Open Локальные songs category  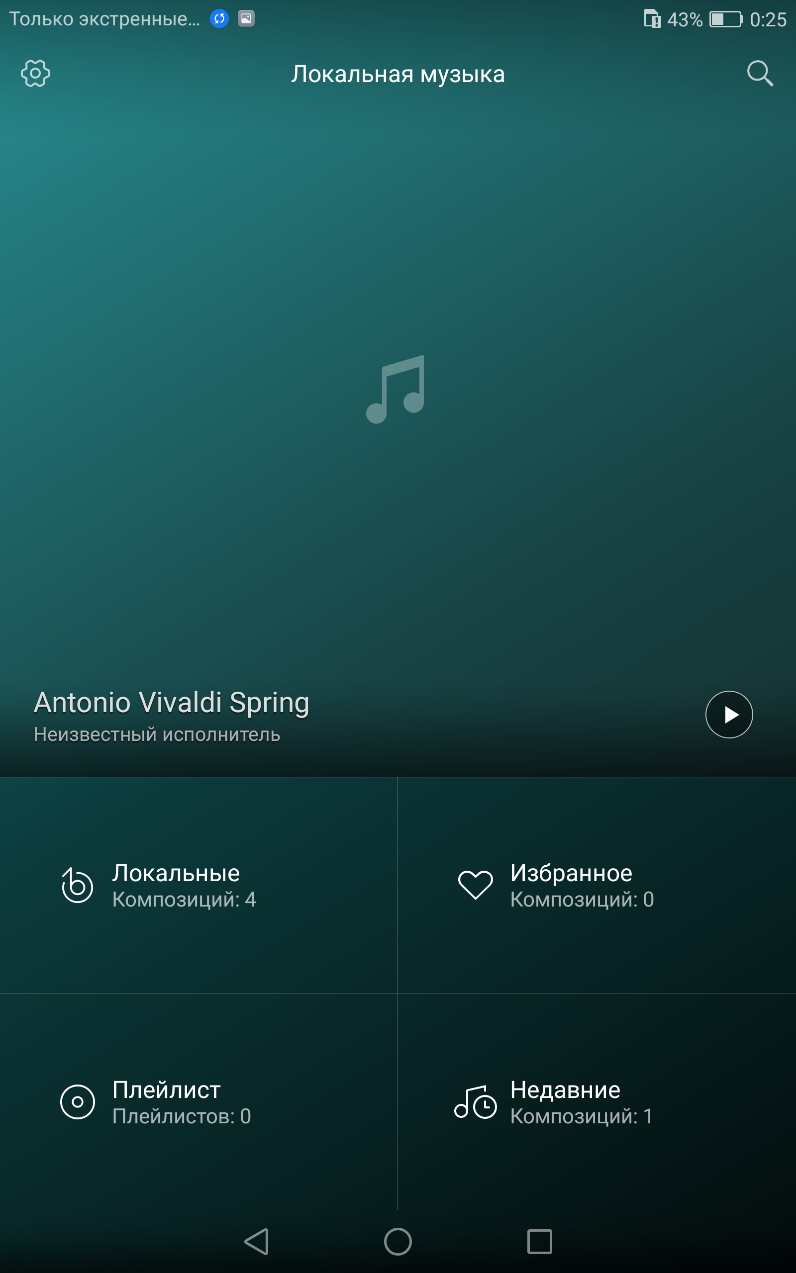[x=176, y=873]
